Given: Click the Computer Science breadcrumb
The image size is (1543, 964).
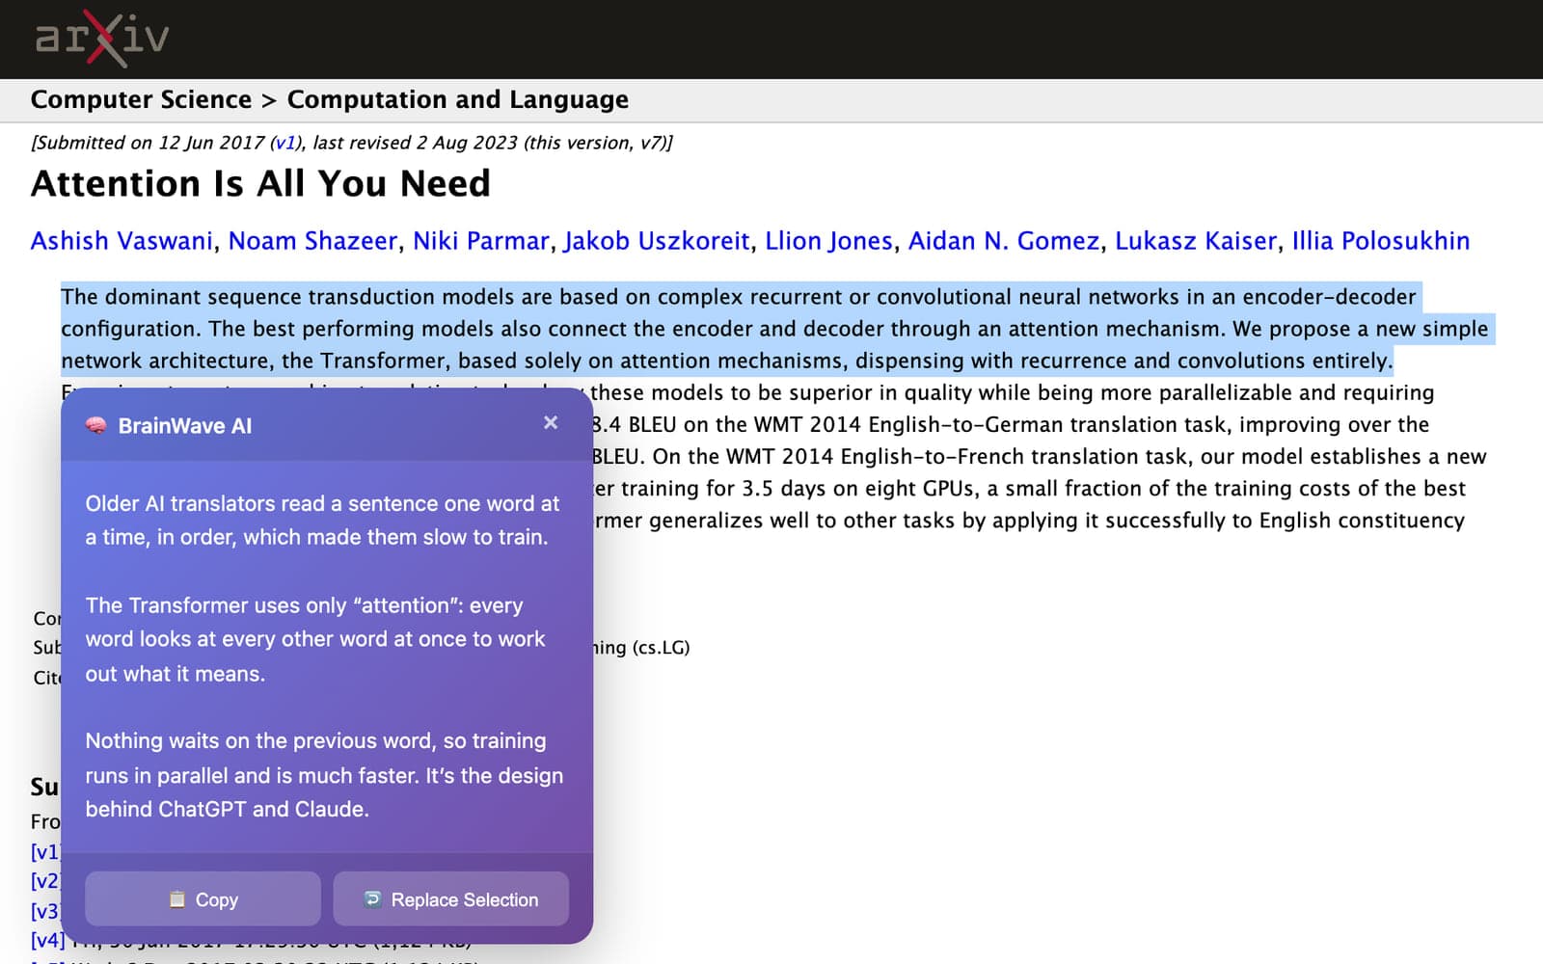Looking at the screenshot, I should coord(141,100).
